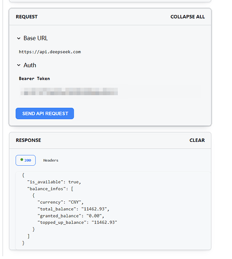Click Collapse All in Request panel
Screen dimensions: 232x259
click(187, 17)
